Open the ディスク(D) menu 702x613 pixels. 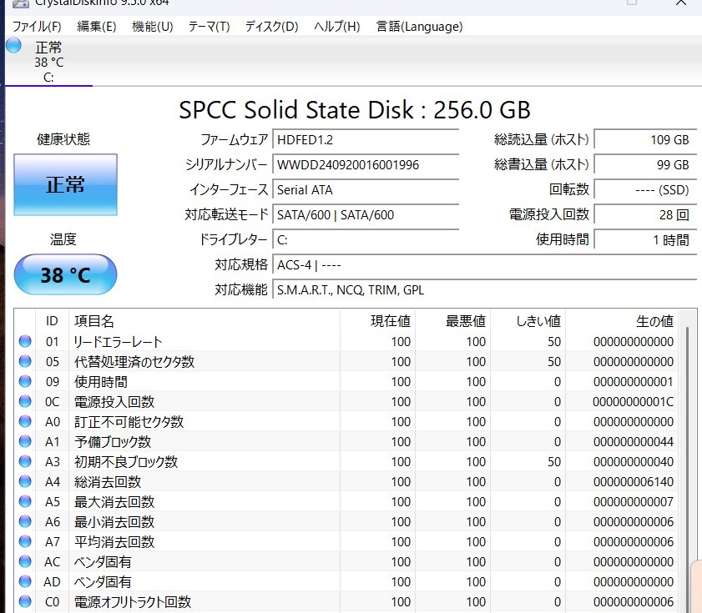(x=271, y=27)
